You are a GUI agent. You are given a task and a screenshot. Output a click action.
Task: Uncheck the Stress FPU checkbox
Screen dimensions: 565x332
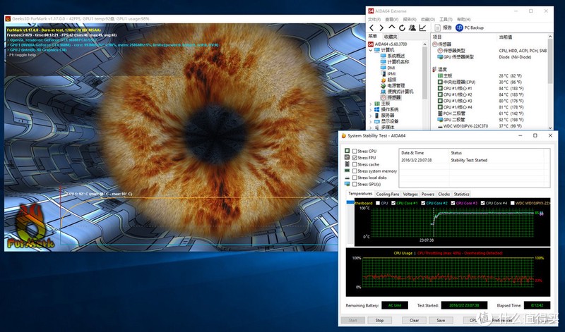355,158
